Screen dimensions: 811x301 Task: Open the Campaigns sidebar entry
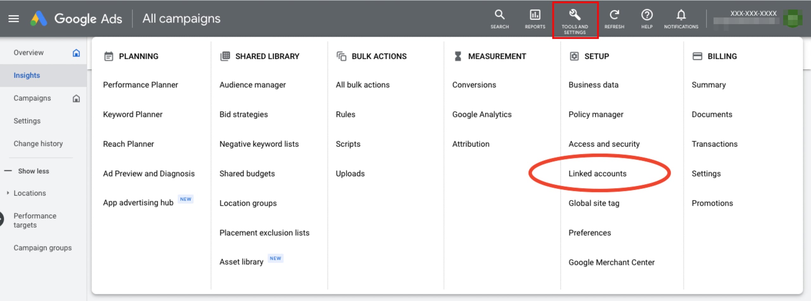(x=32, y=98)
